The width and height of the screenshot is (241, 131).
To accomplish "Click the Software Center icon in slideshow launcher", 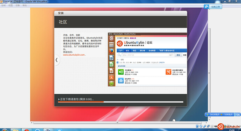I will coord(111,77).
